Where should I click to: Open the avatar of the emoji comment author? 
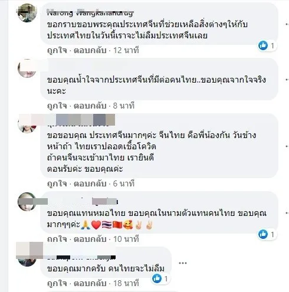[27, 202]
